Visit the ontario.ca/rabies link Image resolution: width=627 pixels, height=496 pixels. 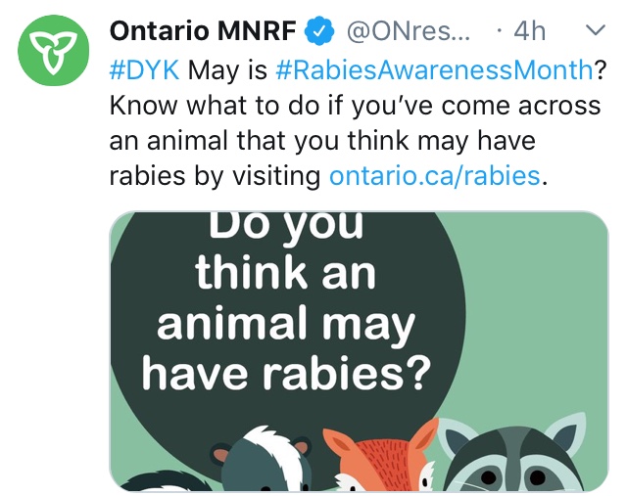point(434,176)
